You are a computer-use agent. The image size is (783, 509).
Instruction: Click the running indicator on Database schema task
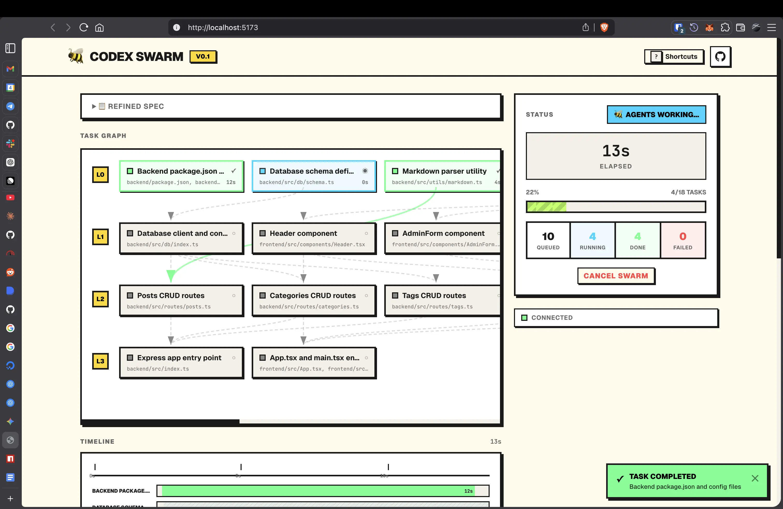point(365,171)
